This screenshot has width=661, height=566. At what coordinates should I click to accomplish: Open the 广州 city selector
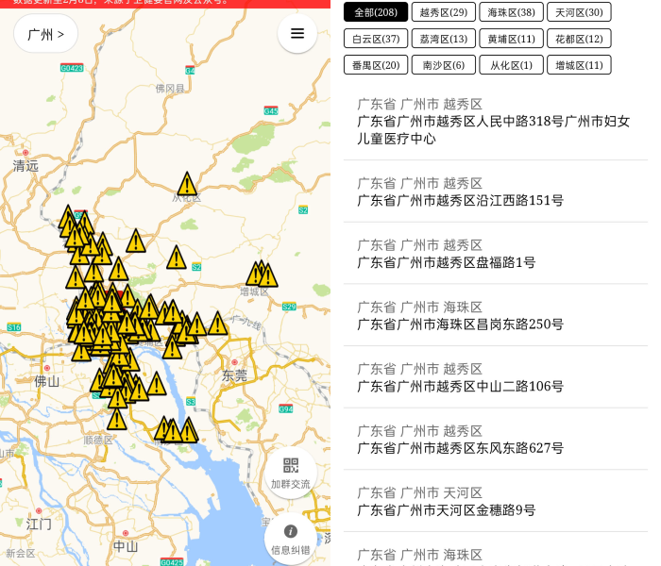coord(45,34)
